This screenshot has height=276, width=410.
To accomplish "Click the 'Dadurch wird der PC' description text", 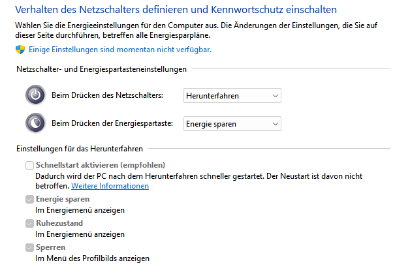I will coord(198,181).
